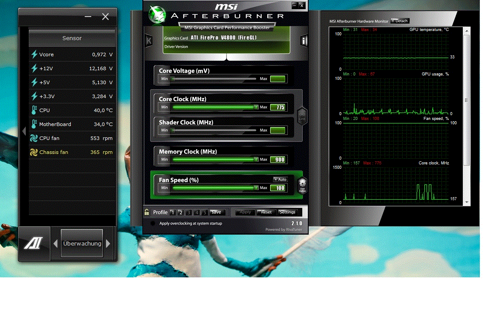
Task: Click the +3.3V lightning bolt icon
Action: coord(34,96)
